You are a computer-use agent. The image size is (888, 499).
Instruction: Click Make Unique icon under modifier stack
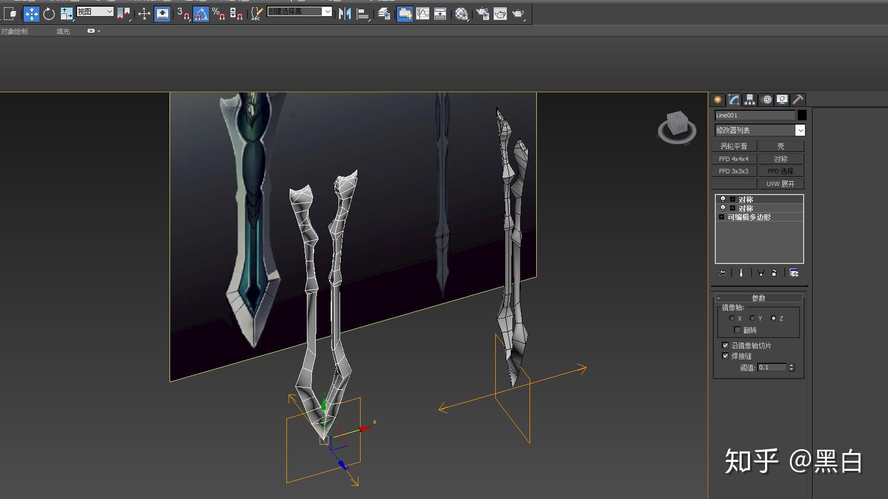(761, 272)
